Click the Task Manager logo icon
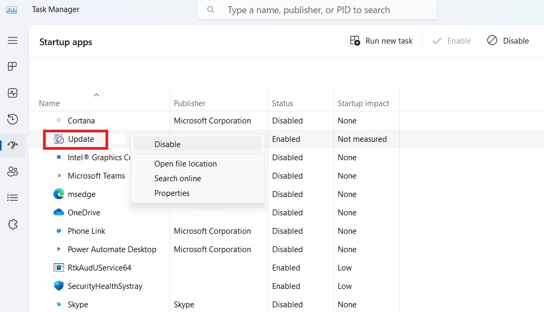This screenshot has height=312, width=544. pos(12,9)
